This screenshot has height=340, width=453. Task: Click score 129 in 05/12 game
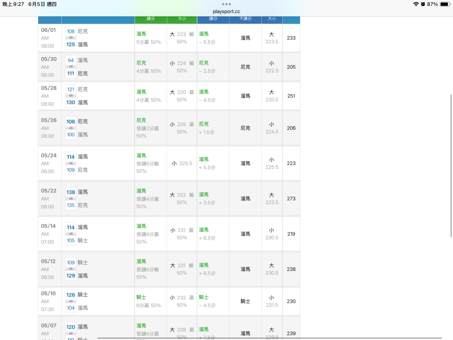[70, 276]
